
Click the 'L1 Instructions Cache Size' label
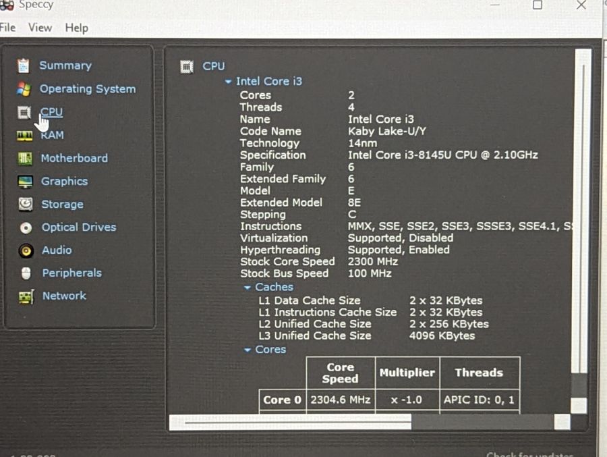tap(328, 312)
